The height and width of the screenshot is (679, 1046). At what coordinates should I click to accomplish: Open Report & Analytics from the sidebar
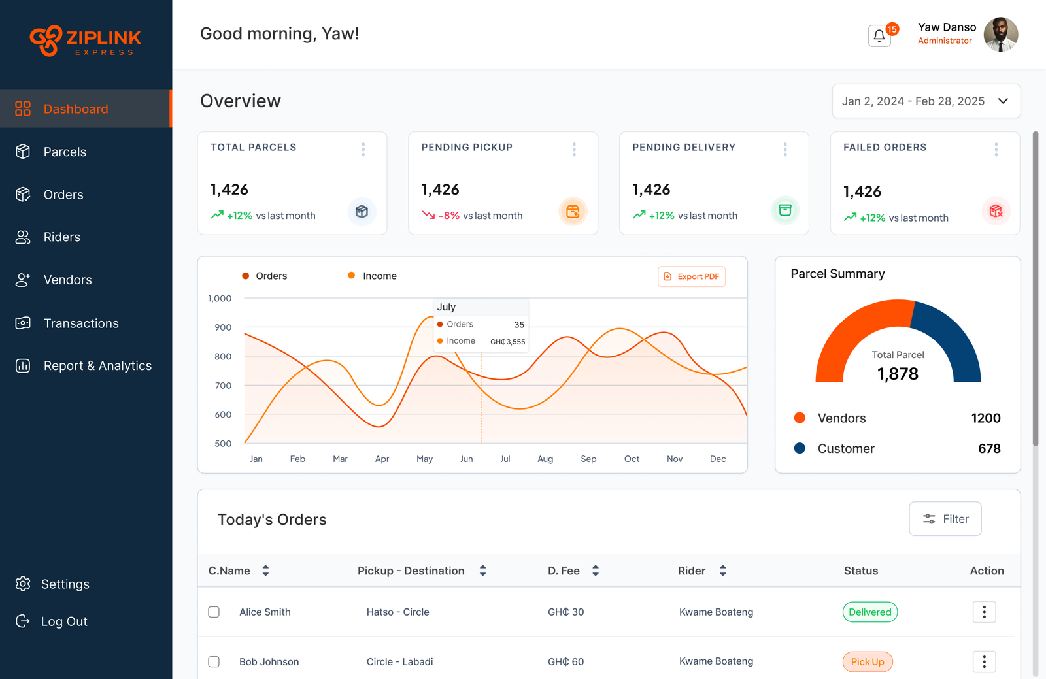coord(97,366)
